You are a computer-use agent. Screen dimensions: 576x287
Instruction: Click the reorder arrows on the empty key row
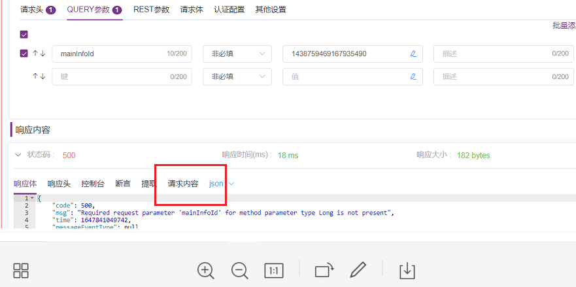pyautogui.click(x=39, y=76)
